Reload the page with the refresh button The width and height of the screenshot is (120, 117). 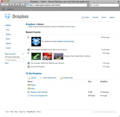coord(12,5)
